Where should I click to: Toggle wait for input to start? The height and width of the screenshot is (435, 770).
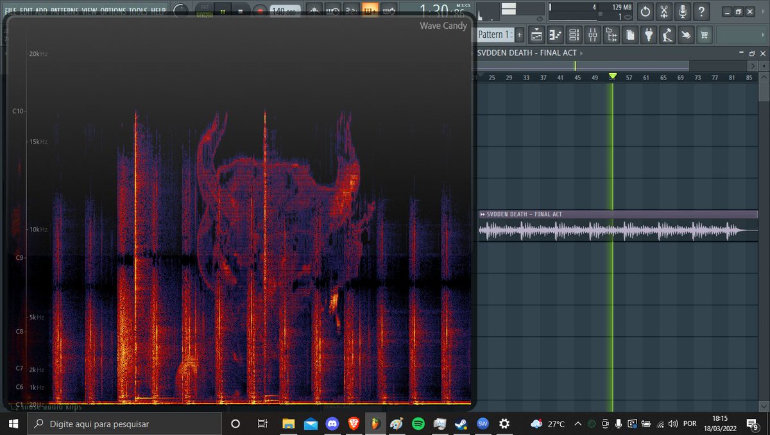[332, 11]
